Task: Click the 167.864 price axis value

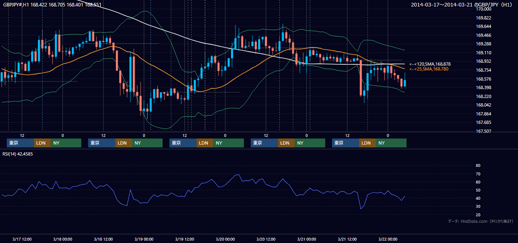Action: tap(484, 114)
